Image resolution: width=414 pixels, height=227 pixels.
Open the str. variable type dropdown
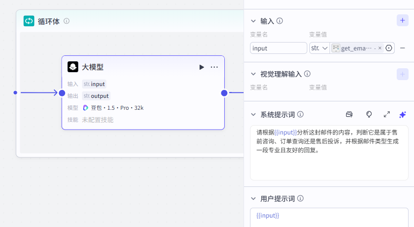pyautogui.click(x=319, y=48)
